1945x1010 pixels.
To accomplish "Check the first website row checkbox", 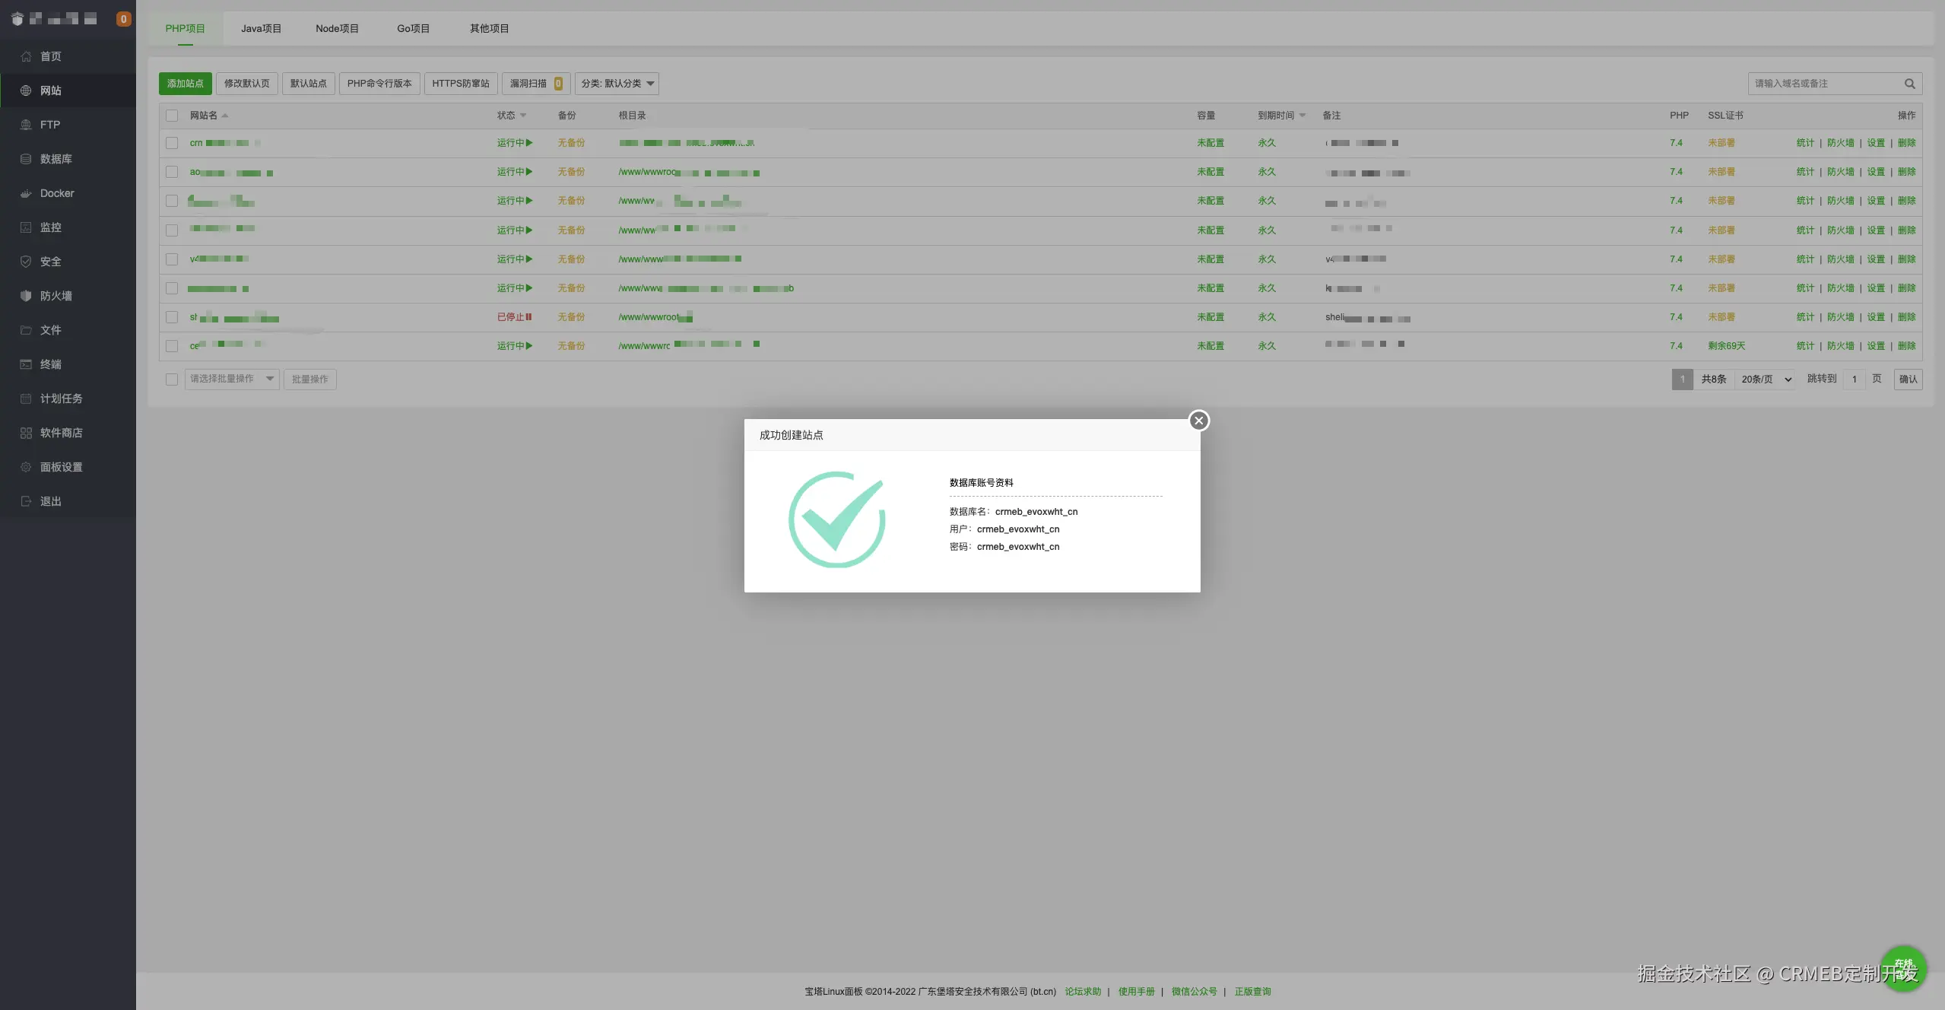I will point(172,143).
